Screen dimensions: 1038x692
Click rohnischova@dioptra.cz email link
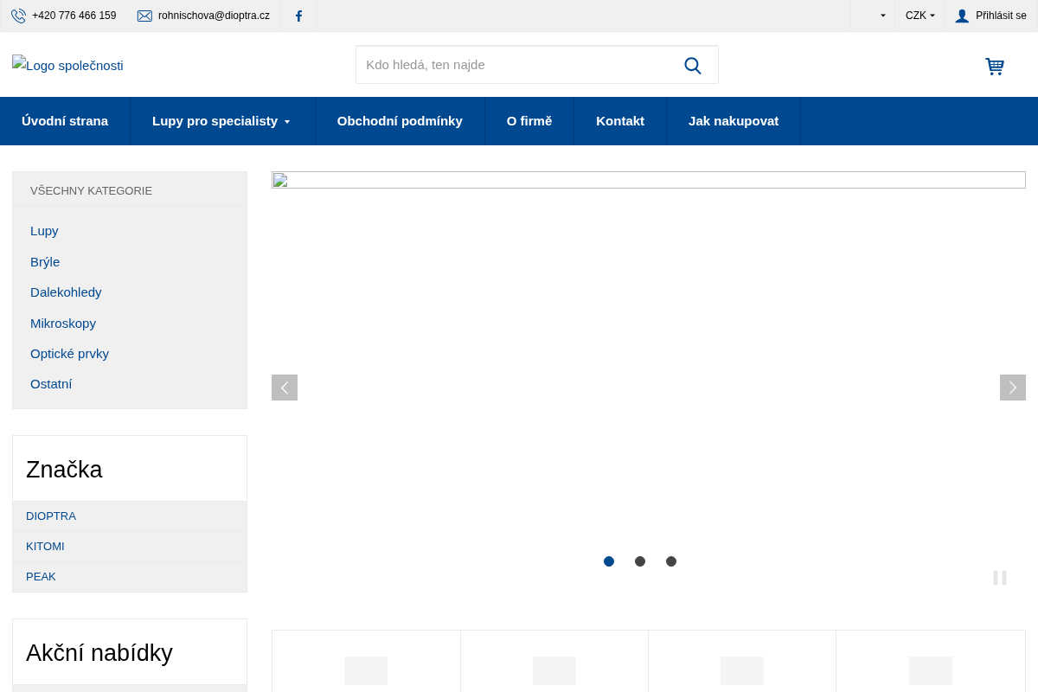coord(214,16)
